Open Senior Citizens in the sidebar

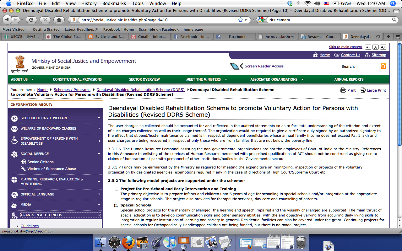pyautogui.click(x=41, y=162)
